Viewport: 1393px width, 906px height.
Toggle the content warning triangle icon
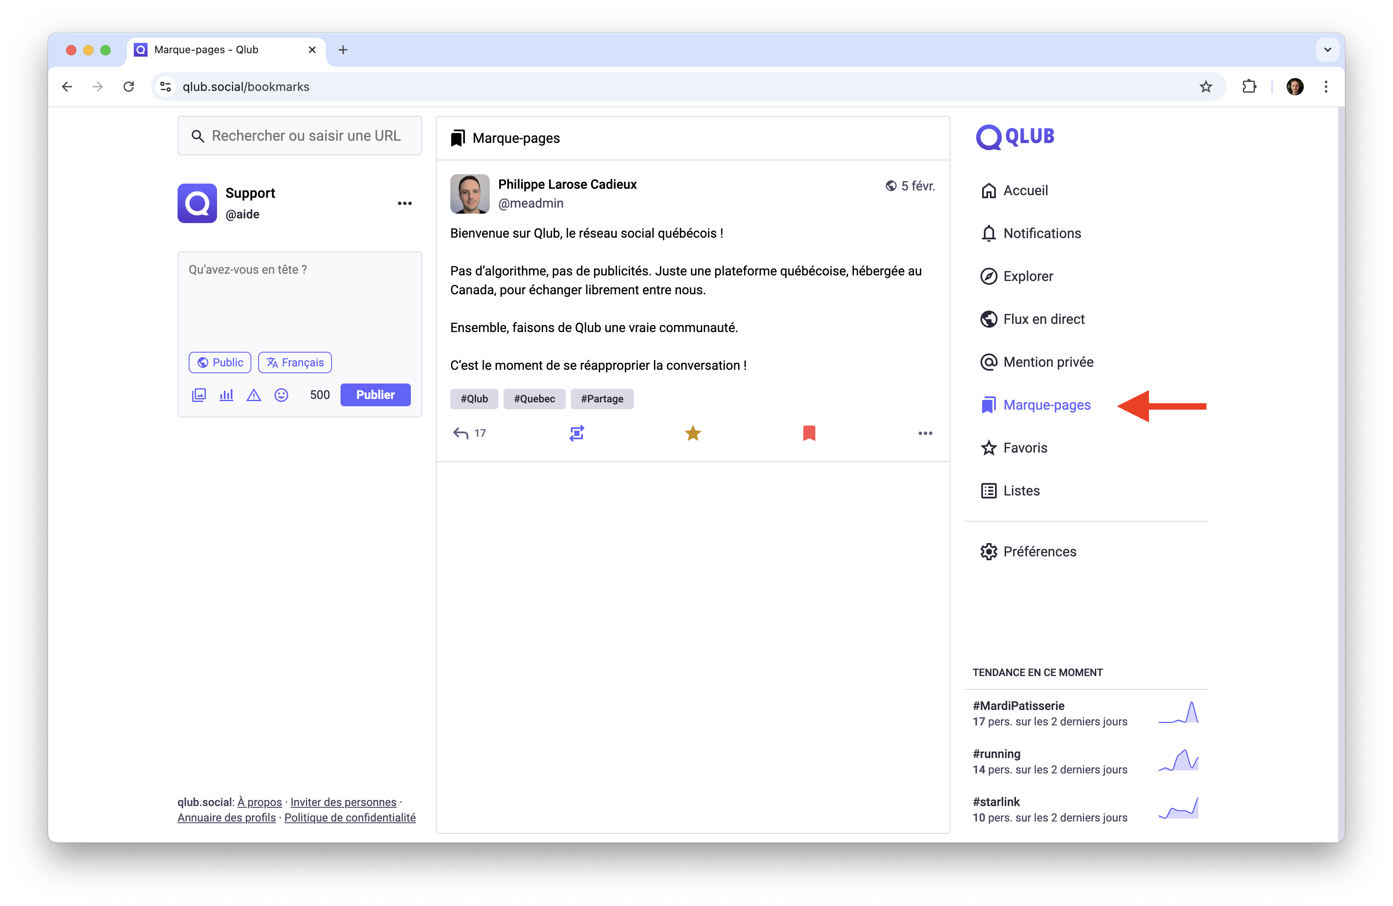pyautogui.click(x=253, y=395)
